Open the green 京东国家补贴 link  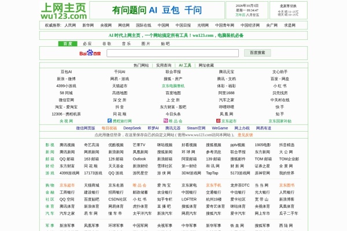(280, 121)
